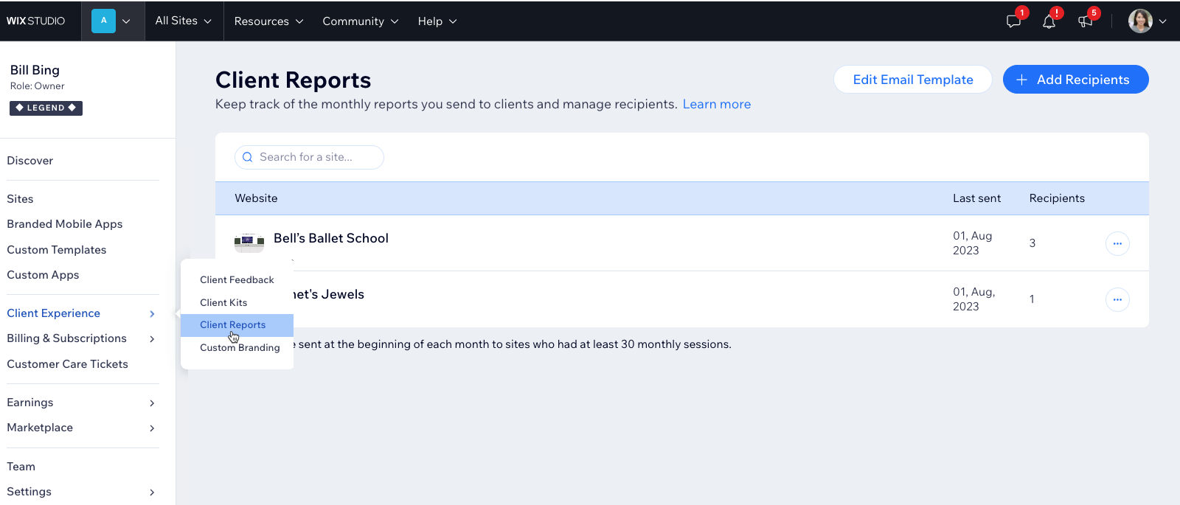Open the notifications bell

[1049, 21]
